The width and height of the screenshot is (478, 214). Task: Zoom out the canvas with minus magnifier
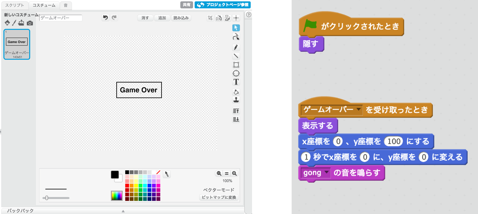[219, 173]
